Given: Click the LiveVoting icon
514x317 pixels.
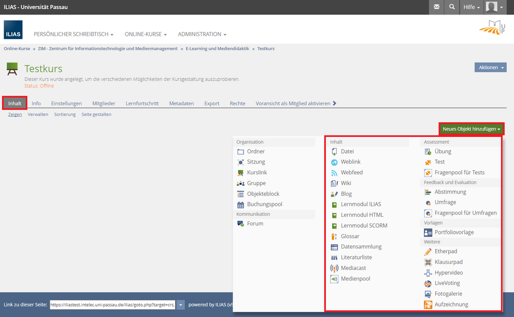Looking at the screenshot, I should 428,283.
